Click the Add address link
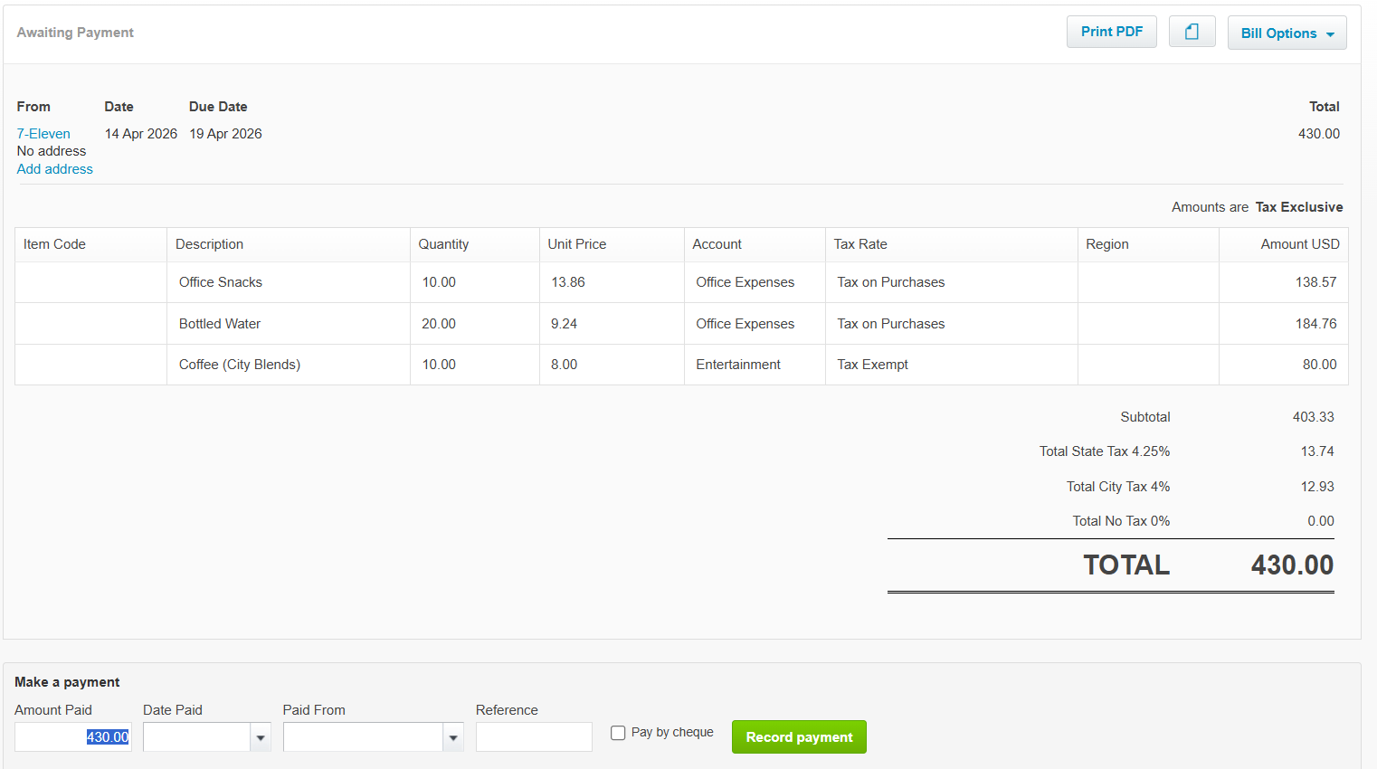Image resolution: width=1377 pixels, height=769 pixels. (x=55, y=169)
